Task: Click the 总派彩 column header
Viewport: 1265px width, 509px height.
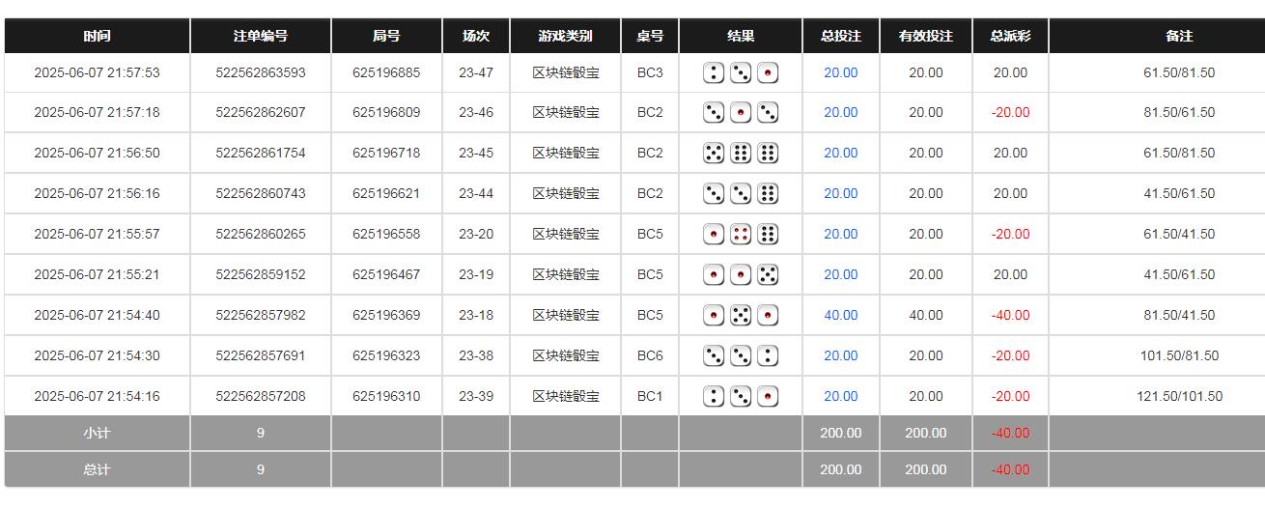Action: 1010,36
